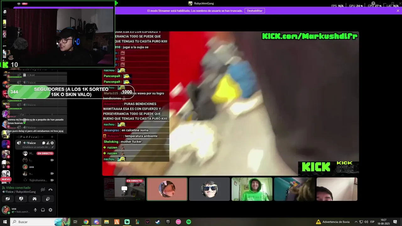Focus the pink avatar participant tile

[x=167, y=189]
